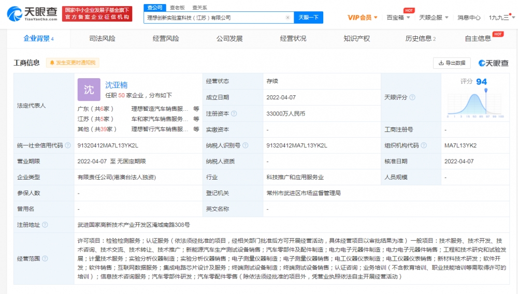Open legal representative 沈亚楠's profile link
Screen dimensions: 518x294
click(116, 85)
